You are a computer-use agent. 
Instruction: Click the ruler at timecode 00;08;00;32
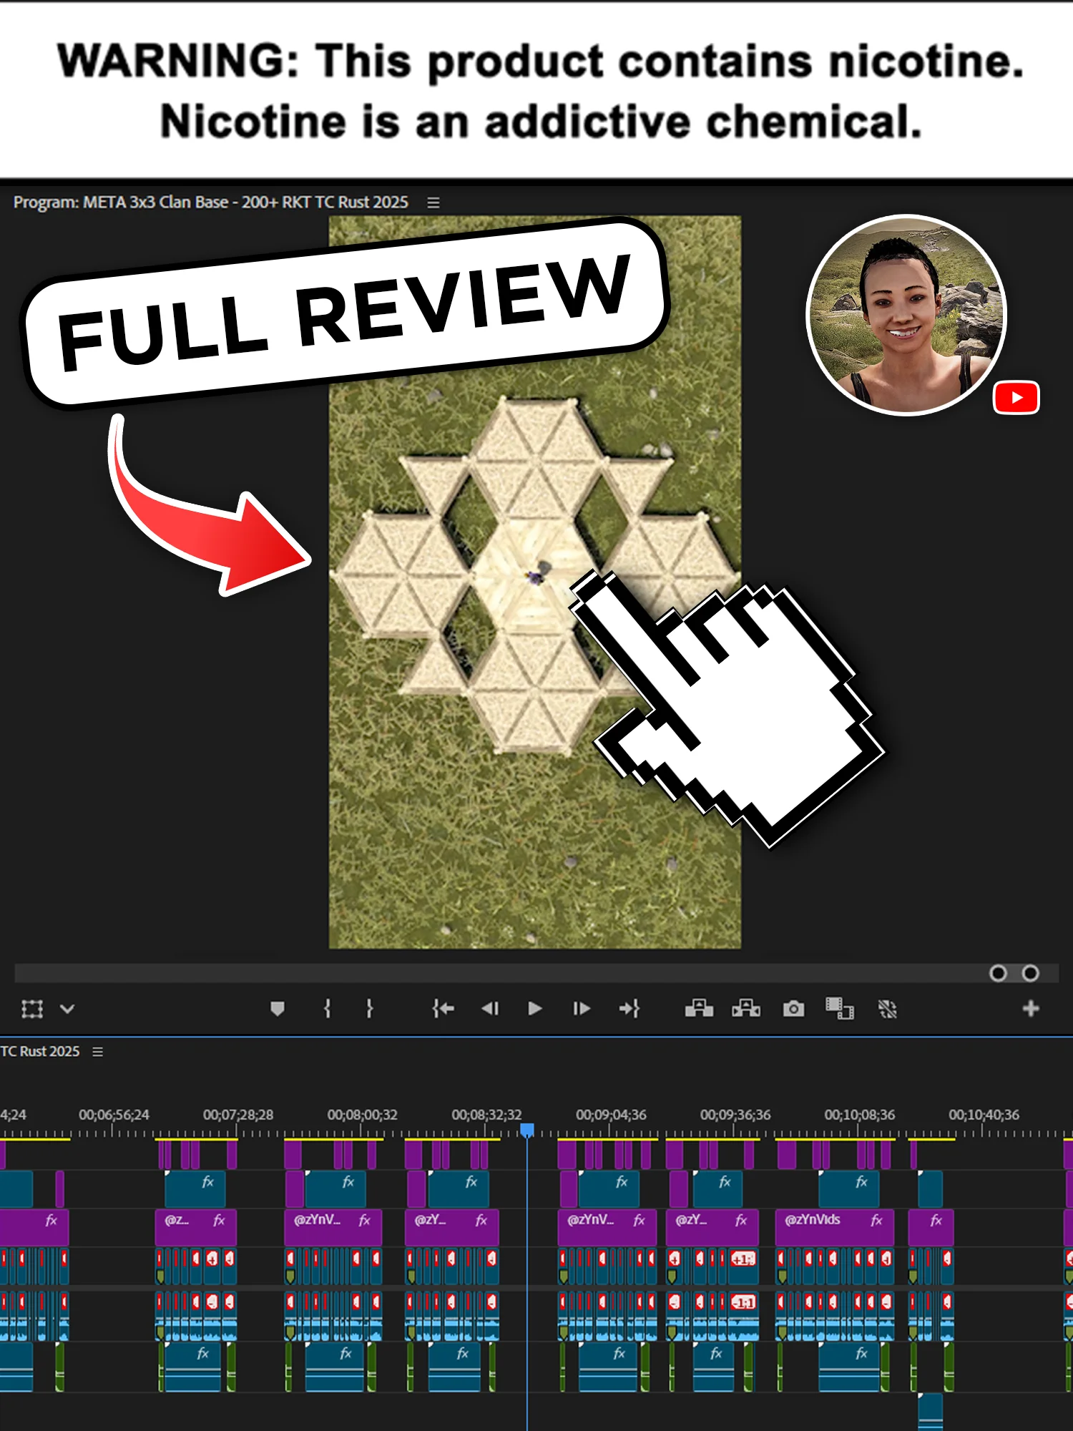(362, 1115)
